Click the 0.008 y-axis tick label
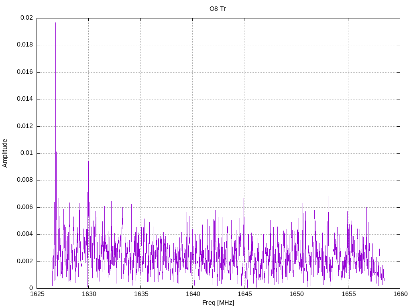The image size is (411, 308). [25, 180]
